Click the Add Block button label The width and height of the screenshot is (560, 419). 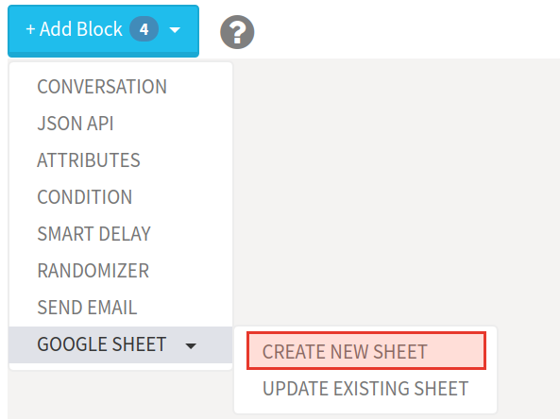tap(80, 29)
